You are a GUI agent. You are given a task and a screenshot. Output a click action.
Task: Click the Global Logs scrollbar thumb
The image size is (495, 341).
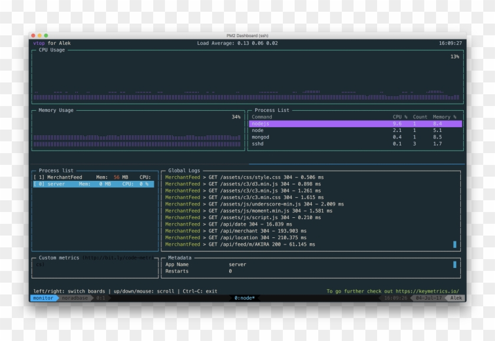pyautogui.click(x=456, y=243)
